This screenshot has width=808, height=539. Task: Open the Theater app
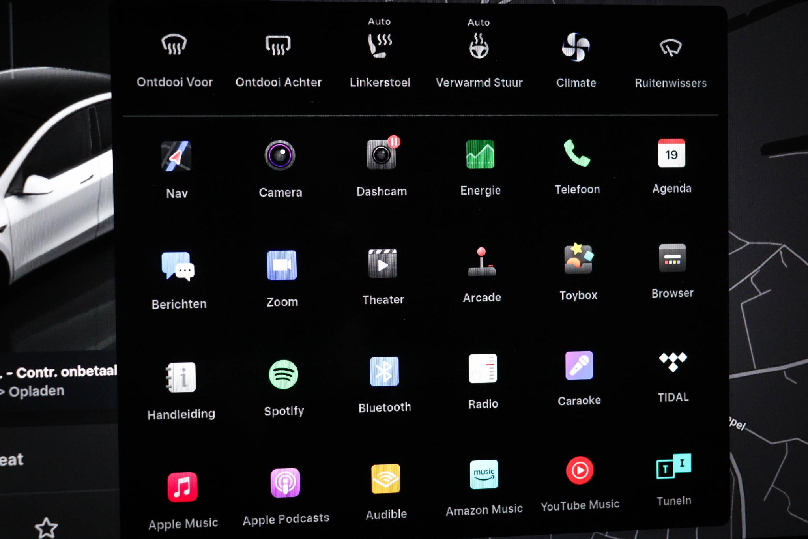[382, 264]
